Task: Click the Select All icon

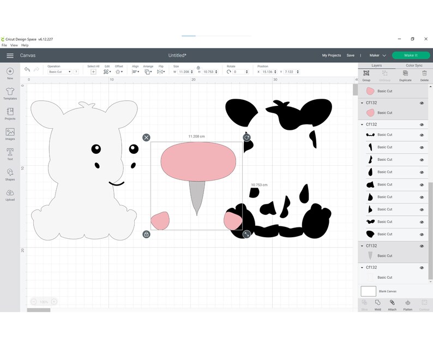Action: (93, 72)
